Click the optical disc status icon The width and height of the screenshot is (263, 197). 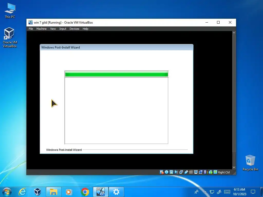click(166, 172)
